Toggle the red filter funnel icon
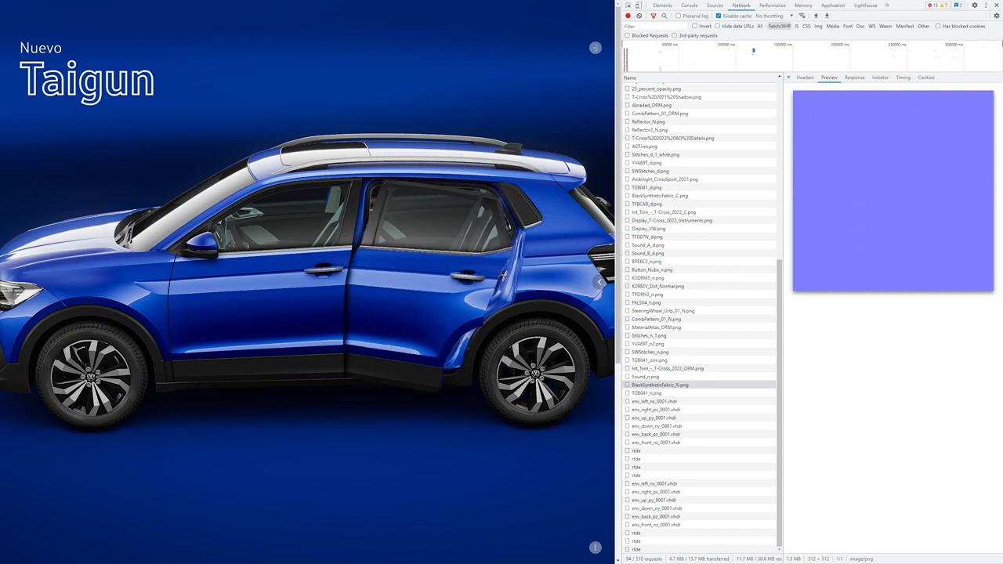The image size is (1003, 564). 653,16
